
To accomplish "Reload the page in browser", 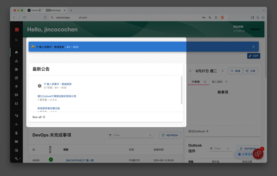I will tap(25, 18).
